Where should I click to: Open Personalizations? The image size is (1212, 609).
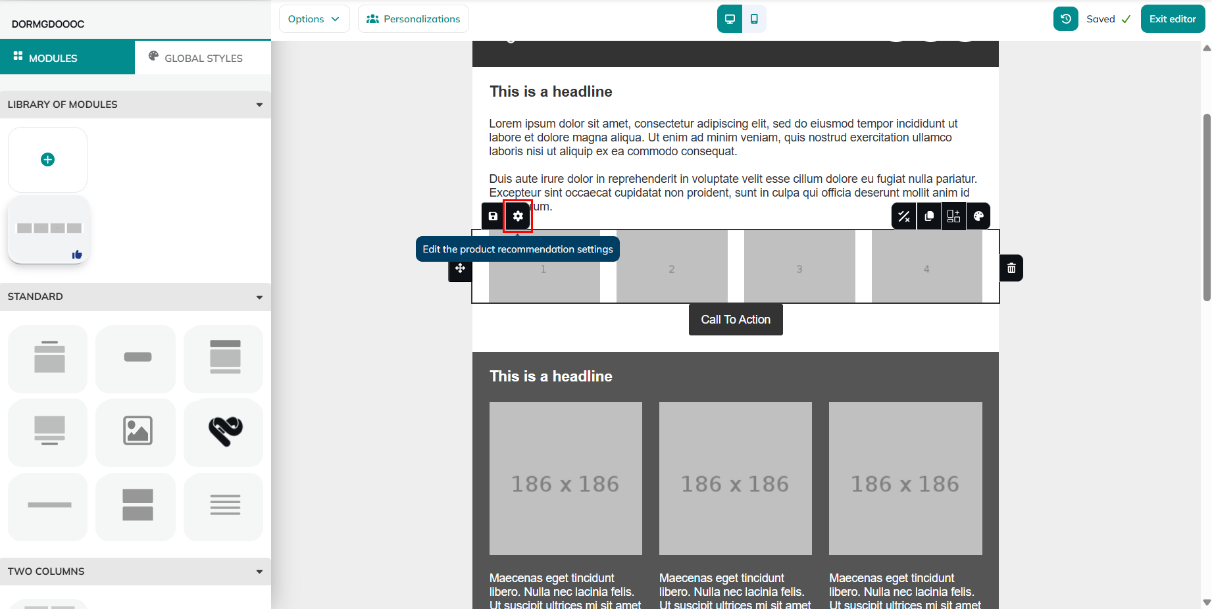click(x=413, y=19)
